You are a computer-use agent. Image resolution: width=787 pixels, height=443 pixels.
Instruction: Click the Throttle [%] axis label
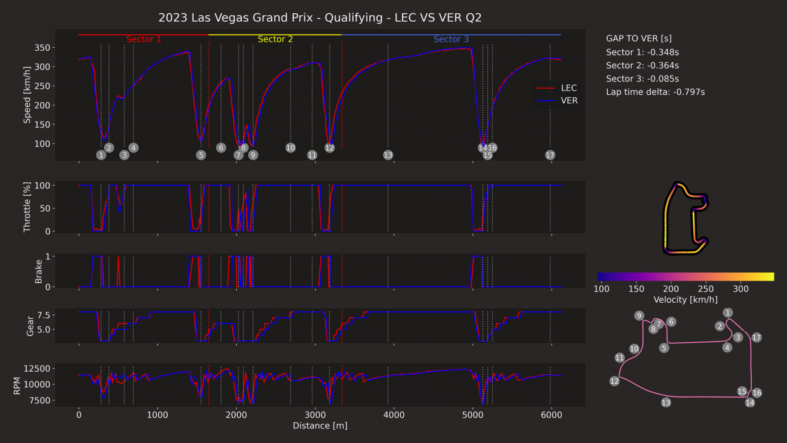(x=27, y=207)
